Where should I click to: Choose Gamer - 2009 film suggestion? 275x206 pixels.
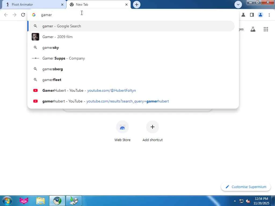tap(131, 37)
